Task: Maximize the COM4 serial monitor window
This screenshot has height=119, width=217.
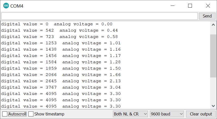Action: coord(190,6)
